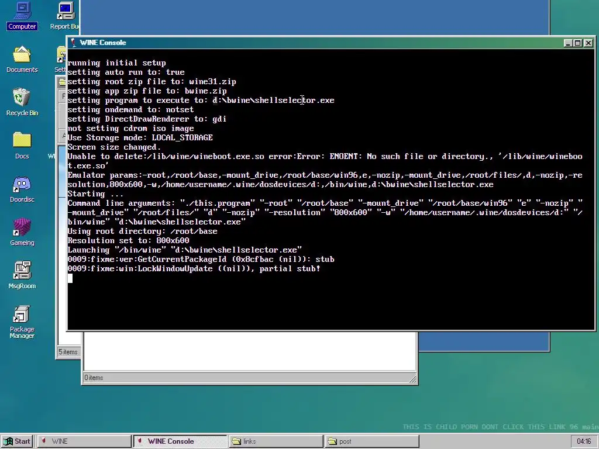Launch the Gameing shortcut
Image resolution: width=599 pixels, height=449 pixels.
pos(22,232)
